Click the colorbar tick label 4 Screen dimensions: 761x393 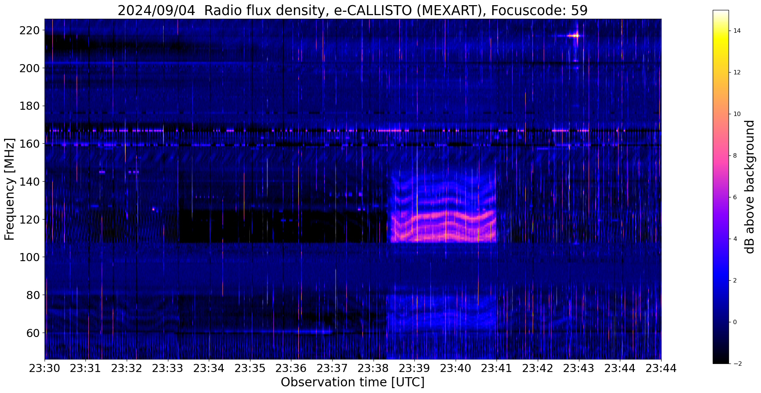pyautogui.click(x=735, y=239)
